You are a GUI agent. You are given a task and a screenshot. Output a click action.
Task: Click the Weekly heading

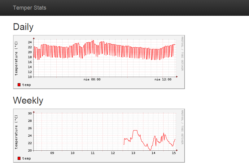[28, 101]
